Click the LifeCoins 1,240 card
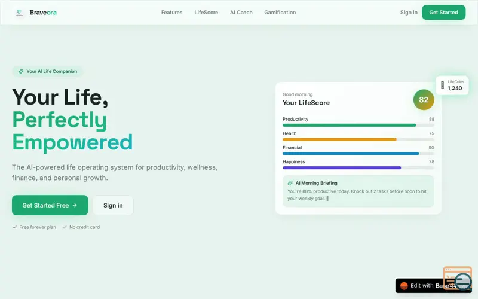478x299 pixels. 452,85
